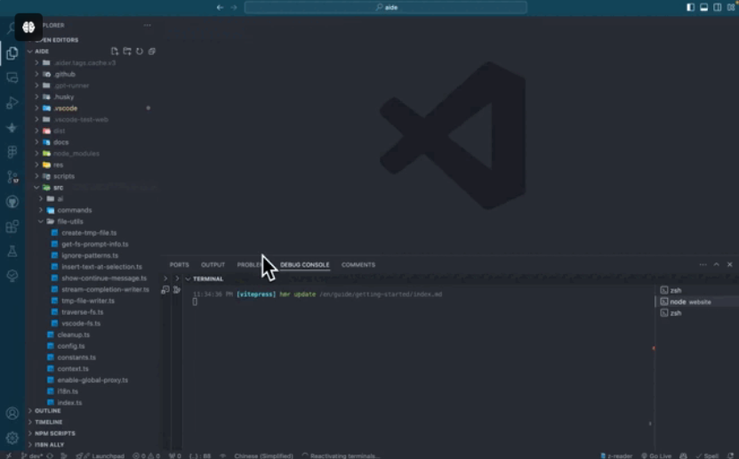Switch to the OUTPUT panel tab
The image size is (739, 459).
213,265
